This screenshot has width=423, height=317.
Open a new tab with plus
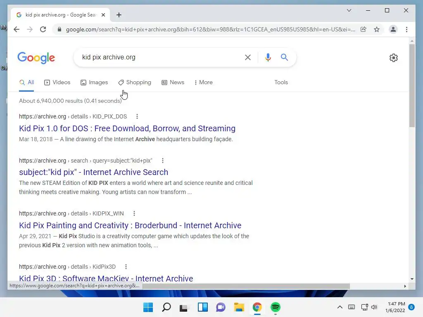point(119,15)
